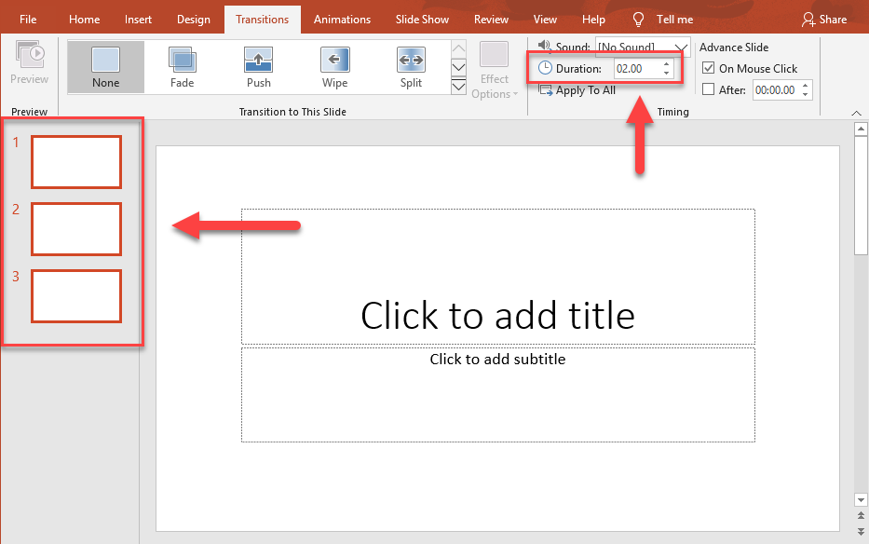
Task: Show previous row of transitions gallery
Action: 459,48
